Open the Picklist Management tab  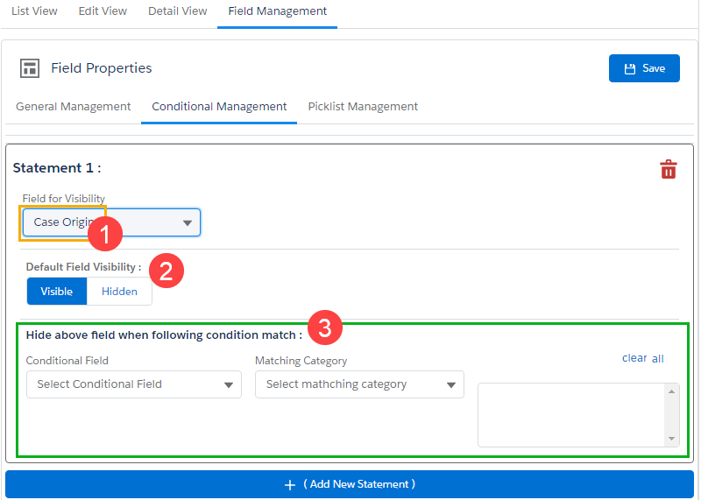(363, 107)
